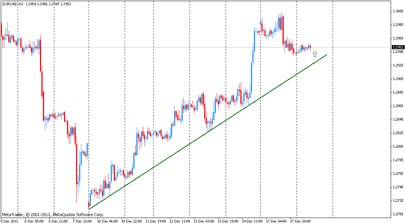Click the 1.2765 price axis label
Screen dimensions: 405x224
[398, 174]
